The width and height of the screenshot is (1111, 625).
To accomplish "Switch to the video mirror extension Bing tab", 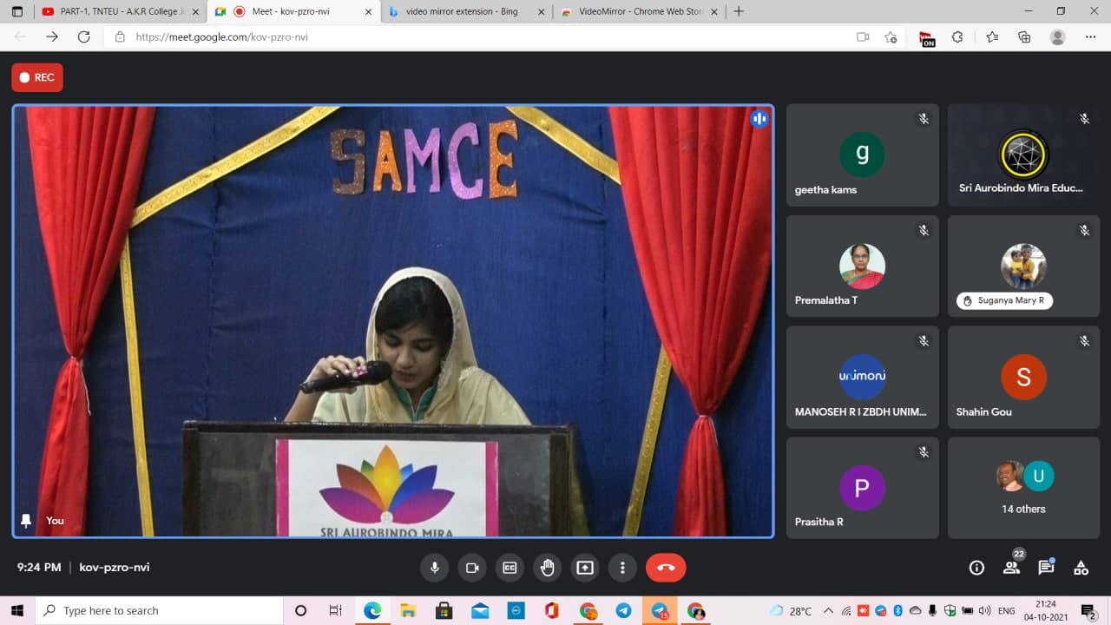I will tap(465, 11).
